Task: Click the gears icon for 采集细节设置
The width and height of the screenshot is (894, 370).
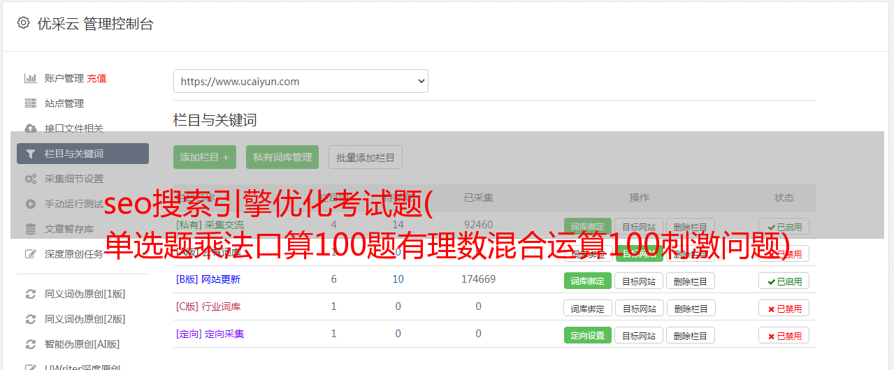Action: click(31, 179)
